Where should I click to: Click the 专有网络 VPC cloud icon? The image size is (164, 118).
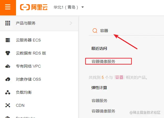pos(8,66)
